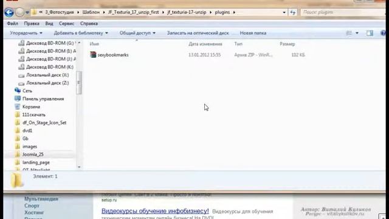Open view options dropdown arrow

click(x=357, y=33)
